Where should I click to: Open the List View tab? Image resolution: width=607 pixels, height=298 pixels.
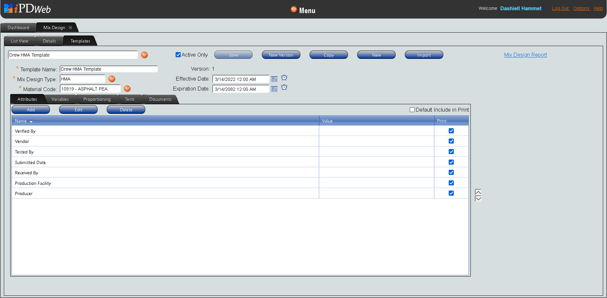click(20, 41)
